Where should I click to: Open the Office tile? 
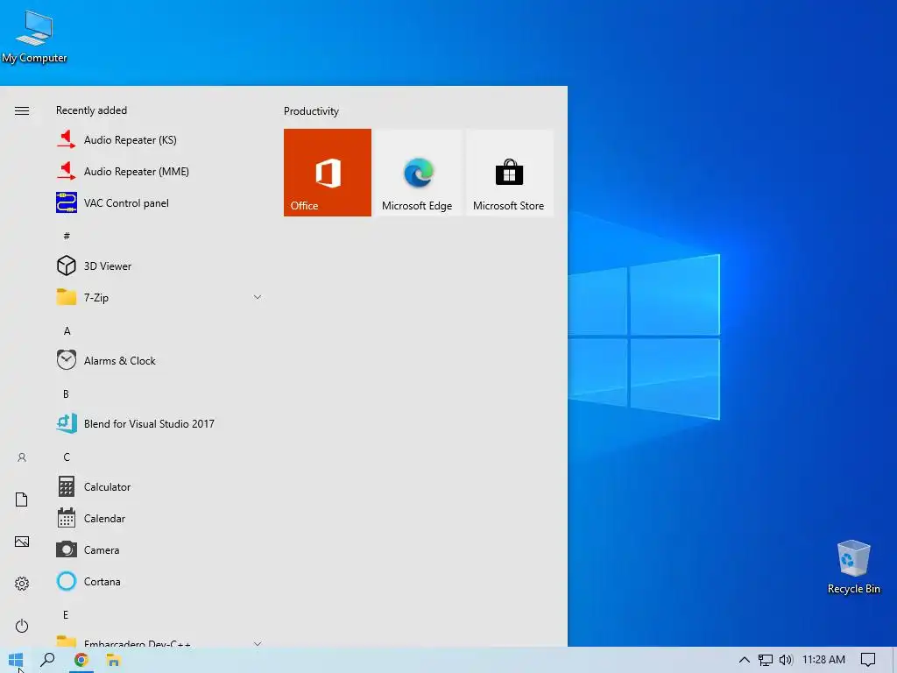click(x=328, y=173)
